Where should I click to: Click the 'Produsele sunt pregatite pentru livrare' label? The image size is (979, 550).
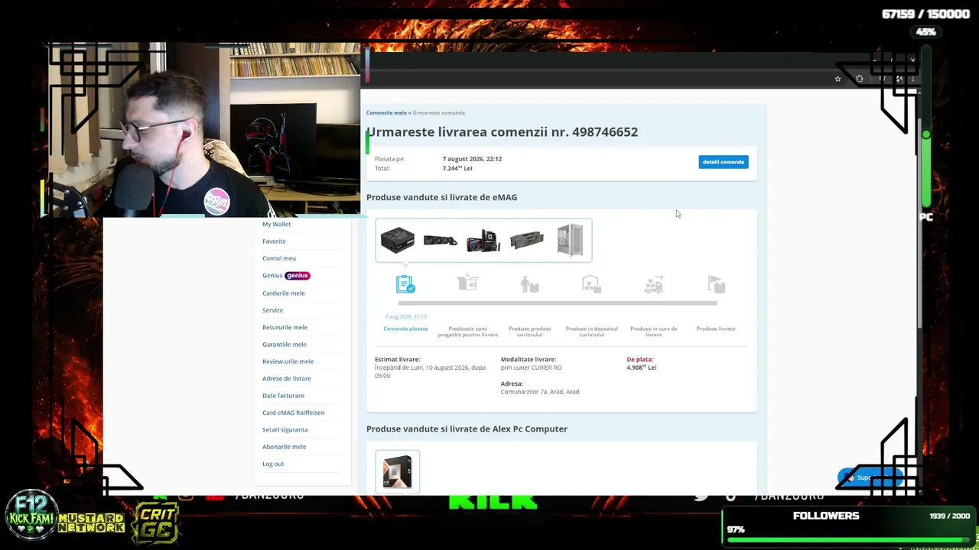[467, 332]
